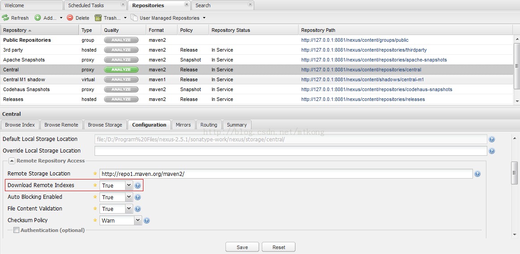The image size is (520, 254).
Task: Click the green Add repository icon
Action: (x=38, y=18)
